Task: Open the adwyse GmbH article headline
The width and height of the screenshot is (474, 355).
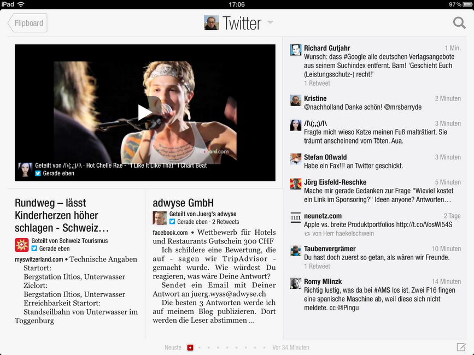Action: click(x=183, y=203)
